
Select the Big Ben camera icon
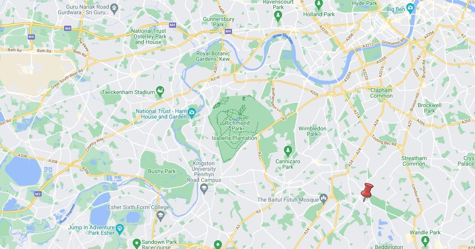[410, 7]
